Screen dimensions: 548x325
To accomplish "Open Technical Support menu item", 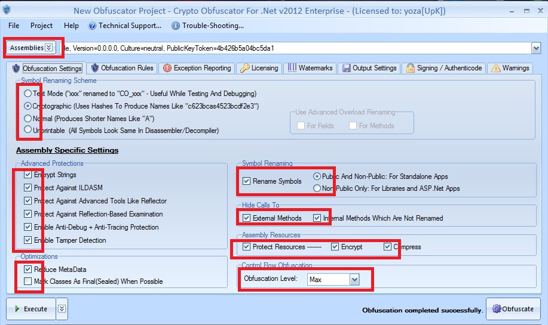I will coord(125,26).
